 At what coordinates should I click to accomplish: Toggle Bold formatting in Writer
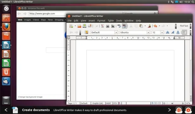pos(167,32)
